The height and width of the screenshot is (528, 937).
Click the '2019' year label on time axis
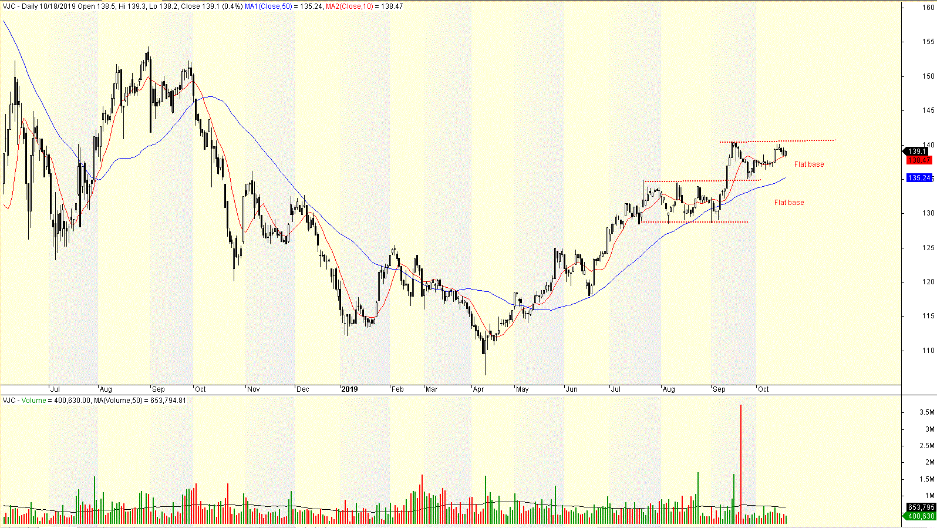[349, 389]
